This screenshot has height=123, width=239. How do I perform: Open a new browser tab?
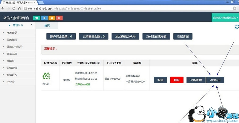coord(41,3)
